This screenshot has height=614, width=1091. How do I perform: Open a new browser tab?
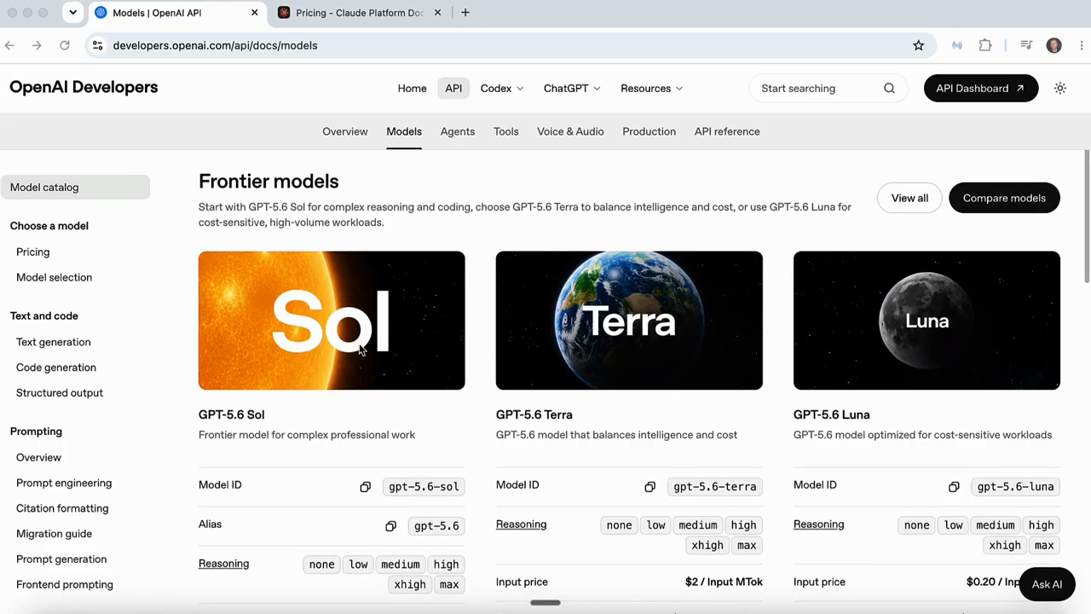tap(465, 13)
